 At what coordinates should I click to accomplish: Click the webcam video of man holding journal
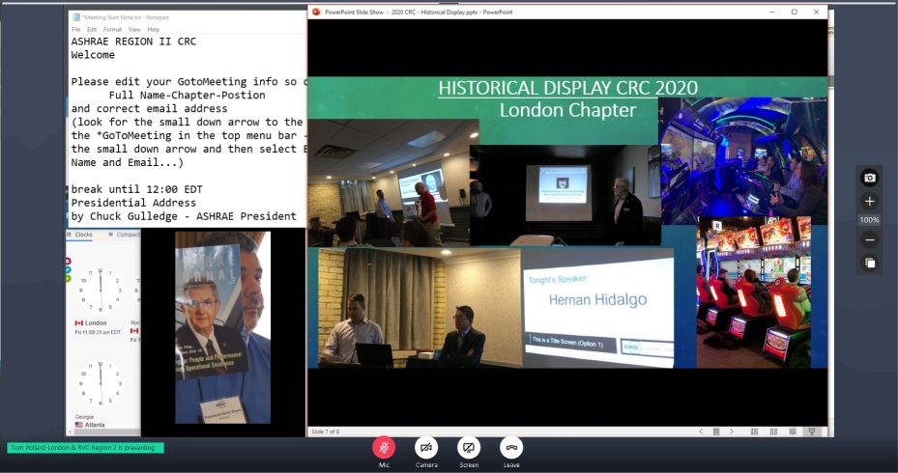click(x=222, y=328)
